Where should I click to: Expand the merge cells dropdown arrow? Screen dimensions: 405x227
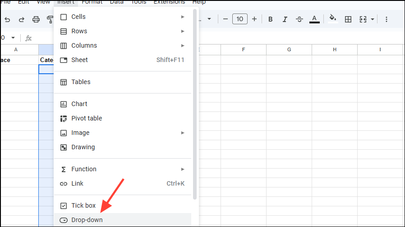coord(373,19)
